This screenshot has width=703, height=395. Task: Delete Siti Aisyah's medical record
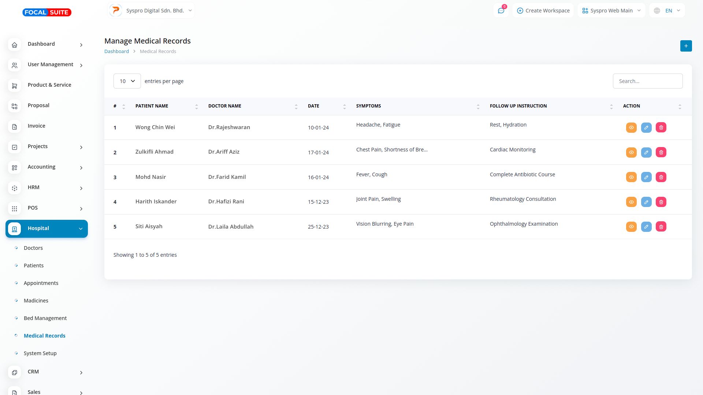tap(661, 227)
